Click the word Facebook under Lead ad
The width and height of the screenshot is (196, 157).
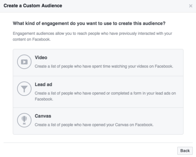click(44, 99)
